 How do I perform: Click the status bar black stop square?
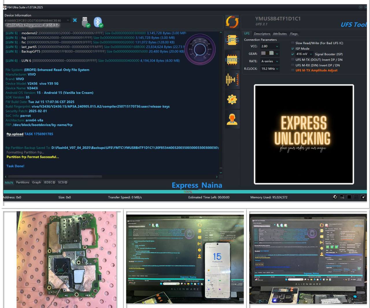(349, 197)
